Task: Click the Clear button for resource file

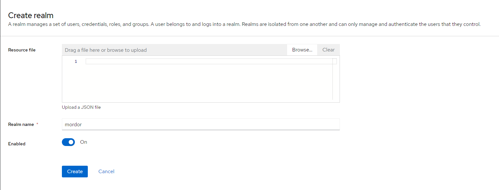Action: 328,50
